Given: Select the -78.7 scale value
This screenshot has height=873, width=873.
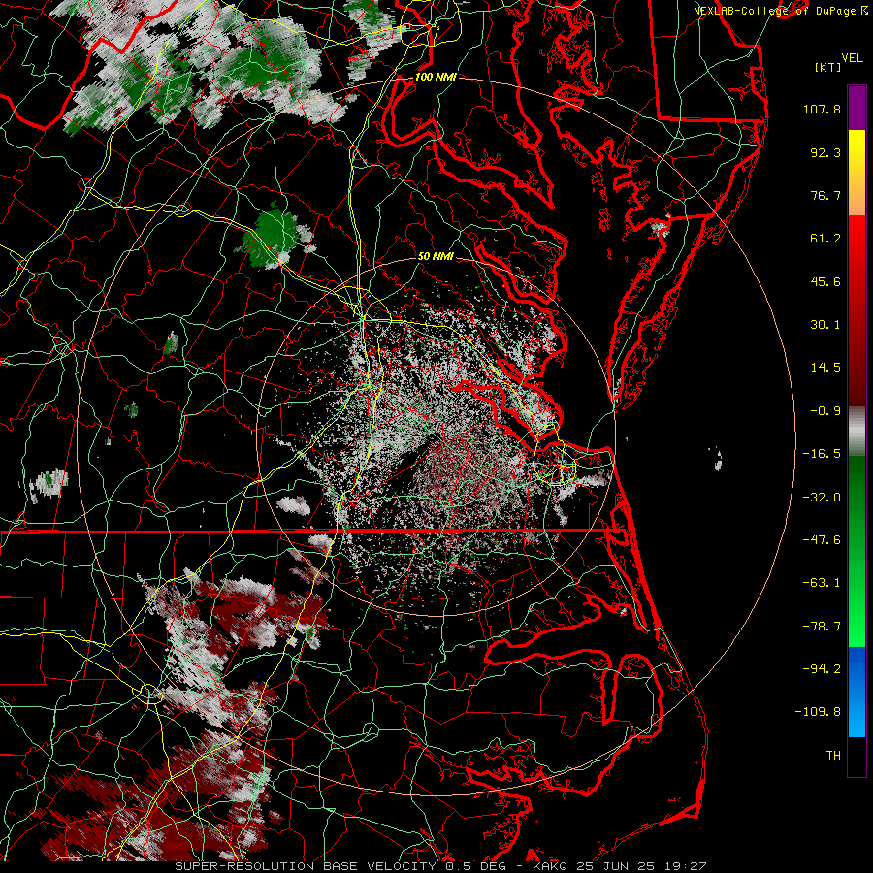Looking at the screenshot, I should [822, 627].
